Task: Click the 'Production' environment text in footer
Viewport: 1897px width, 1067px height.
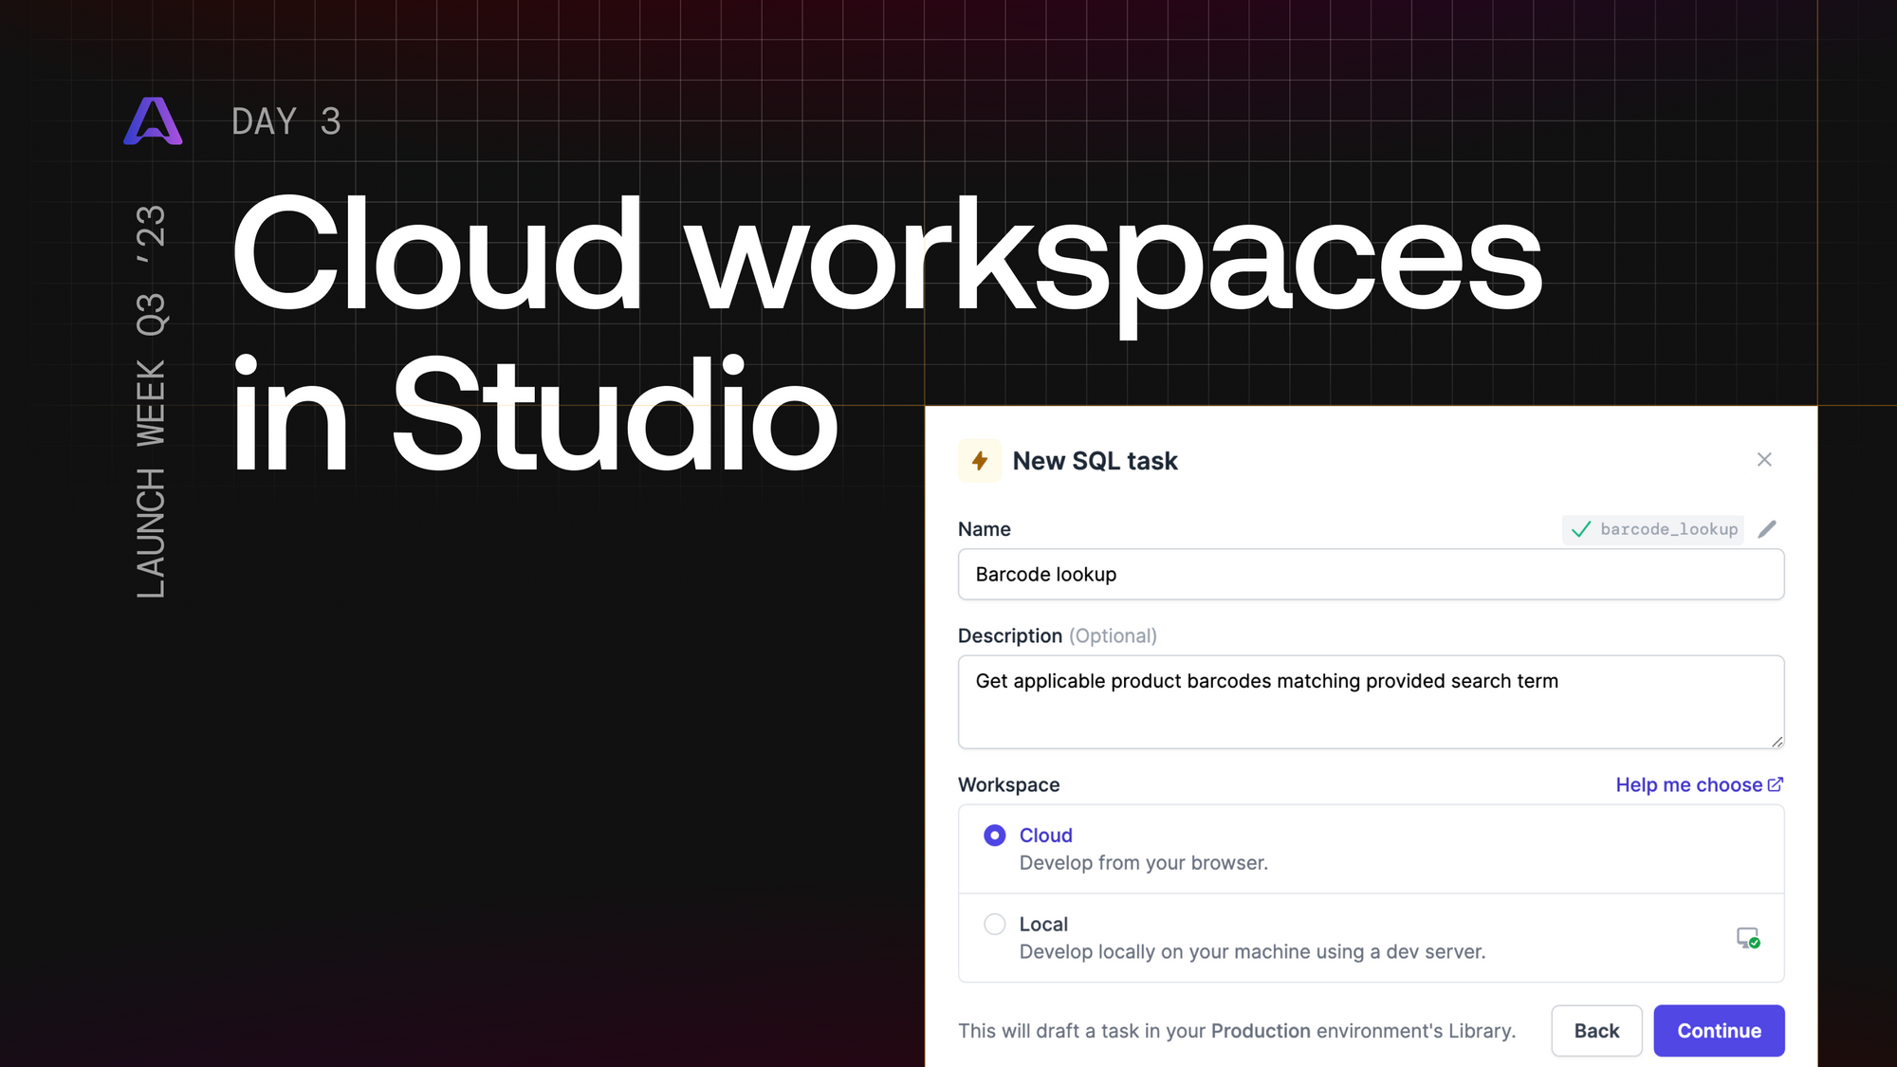Action: click(1261, 1031)
